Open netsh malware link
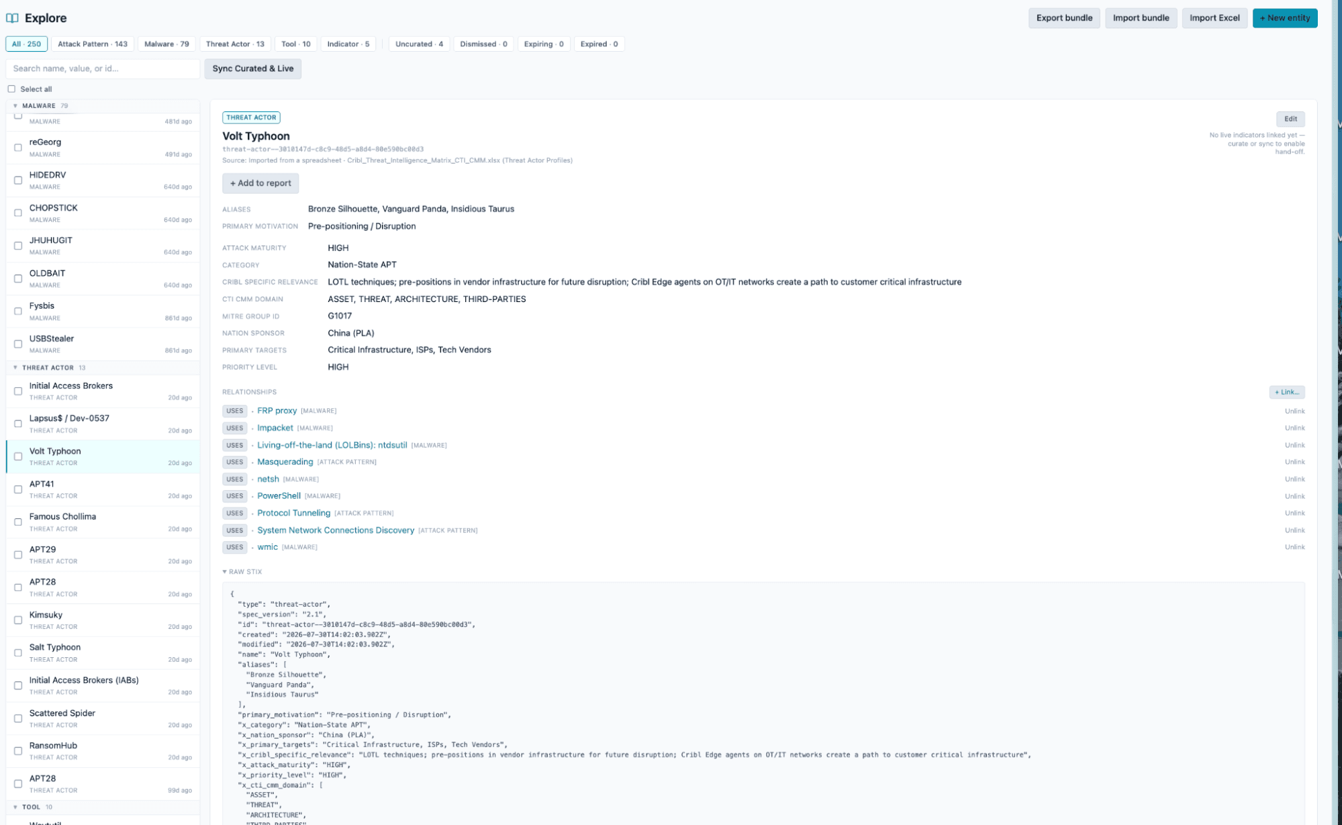Viewport: 1342px width, 825px height. (x=268, y=479)
